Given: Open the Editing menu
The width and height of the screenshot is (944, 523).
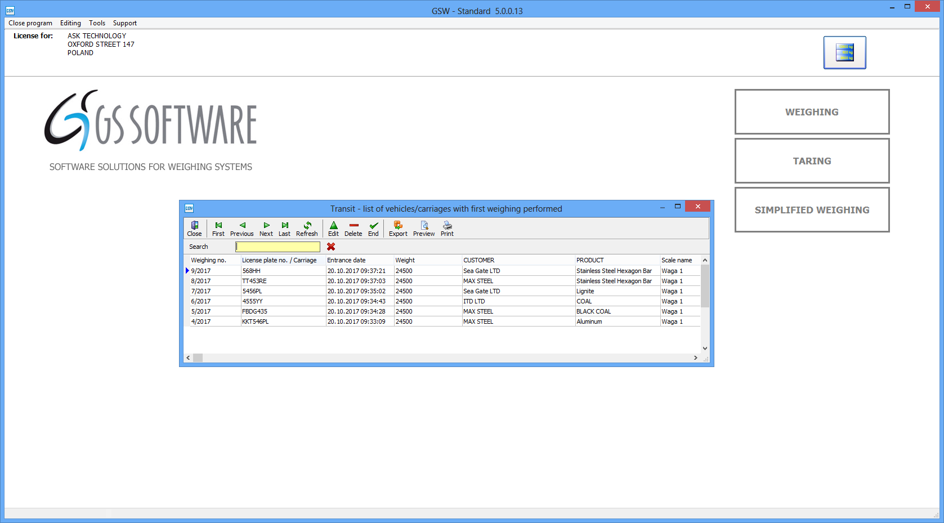Looking at the screenshot, I should [70, 23].
